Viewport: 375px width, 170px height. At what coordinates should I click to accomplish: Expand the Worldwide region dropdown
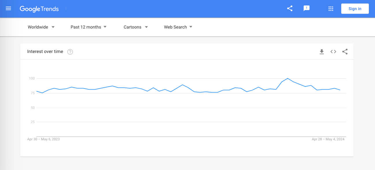(41, 27)
